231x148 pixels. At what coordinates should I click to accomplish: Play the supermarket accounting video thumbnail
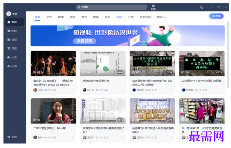pyautogui.click(x=202, y=111)
